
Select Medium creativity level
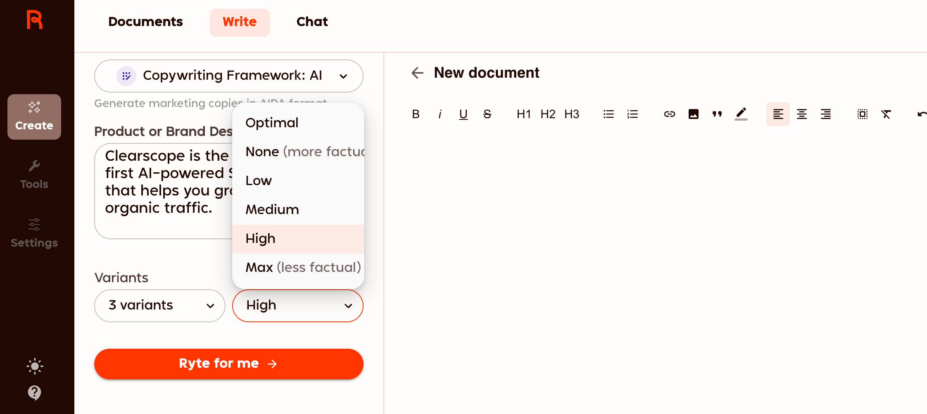tap(298, 209)
